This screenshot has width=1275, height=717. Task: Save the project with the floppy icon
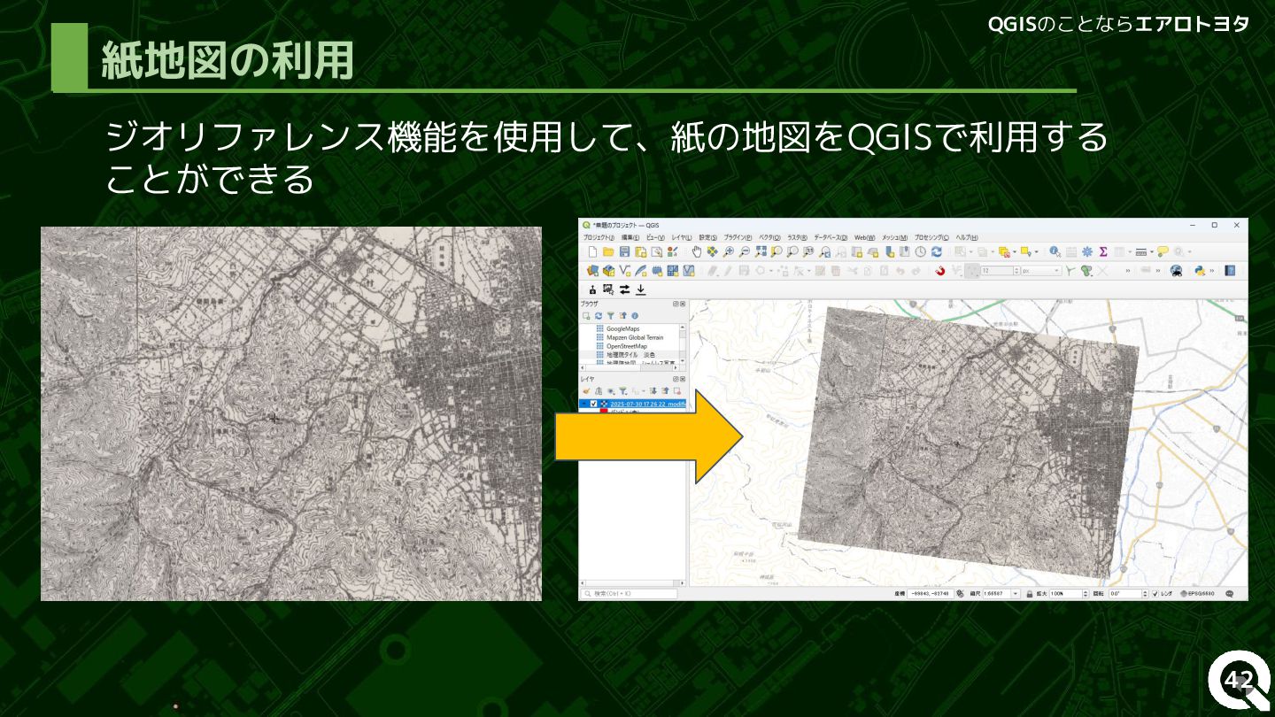(624, 251)
